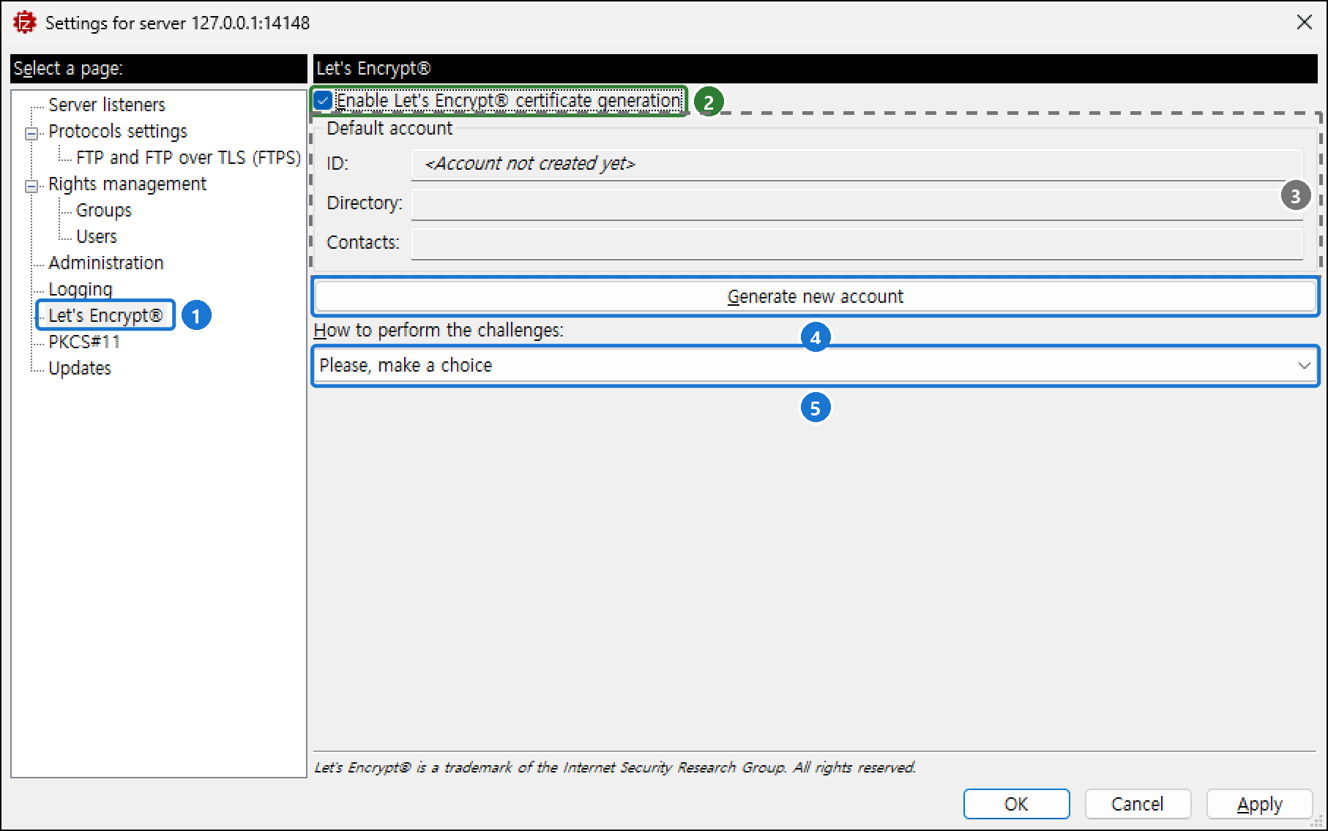Click the Let's Encrypt trademark notice text
1328x831 pixels.
pyautogui.click(x=615, y=767)
